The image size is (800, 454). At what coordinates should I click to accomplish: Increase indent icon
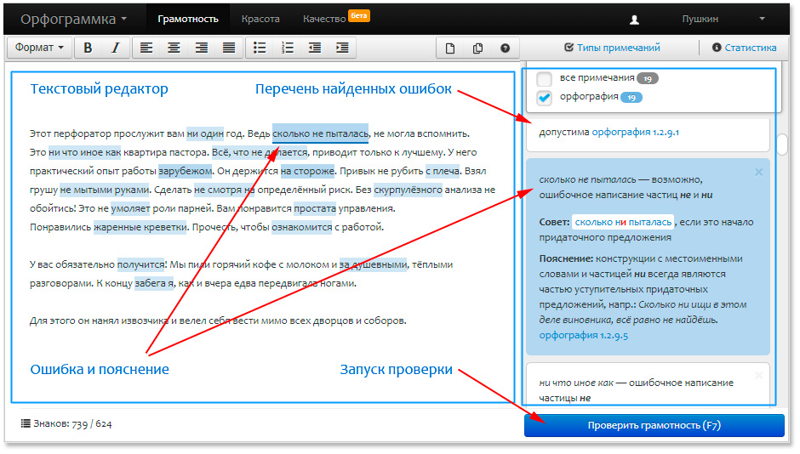[342, 48]
